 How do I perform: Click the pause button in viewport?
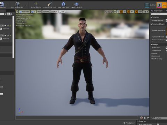pos(145,118)
